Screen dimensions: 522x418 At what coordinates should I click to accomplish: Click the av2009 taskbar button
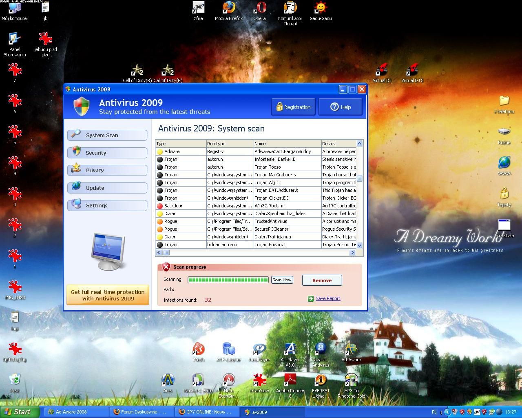[272, 412]
